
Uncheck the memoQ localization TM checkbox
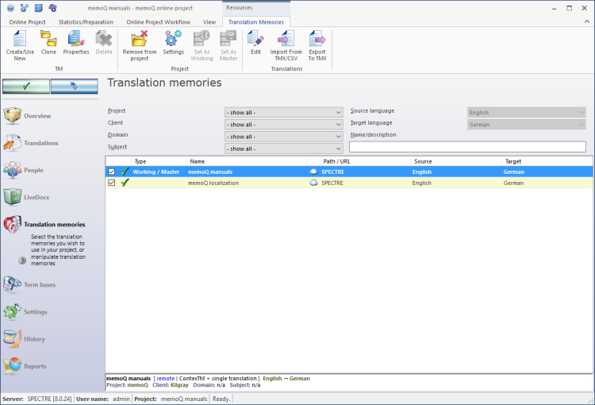click(112, 183)
